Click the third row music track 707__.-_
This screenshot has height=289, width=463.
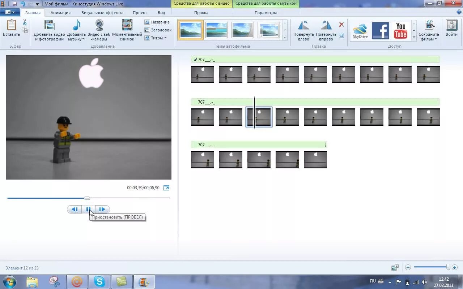(x=259, y=145)
